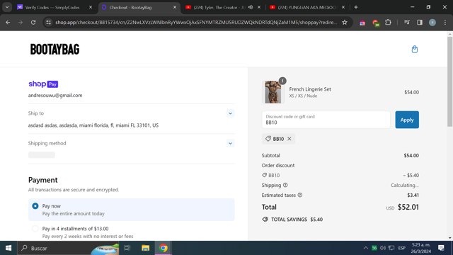Select the Pay now radio option

coord(35,206)
